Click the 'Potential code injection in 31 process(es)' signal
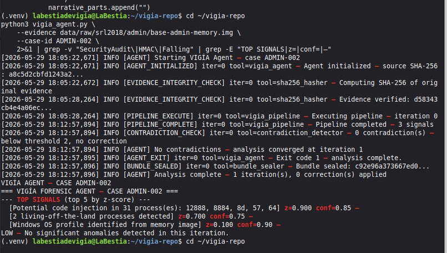 coord(145,208)
